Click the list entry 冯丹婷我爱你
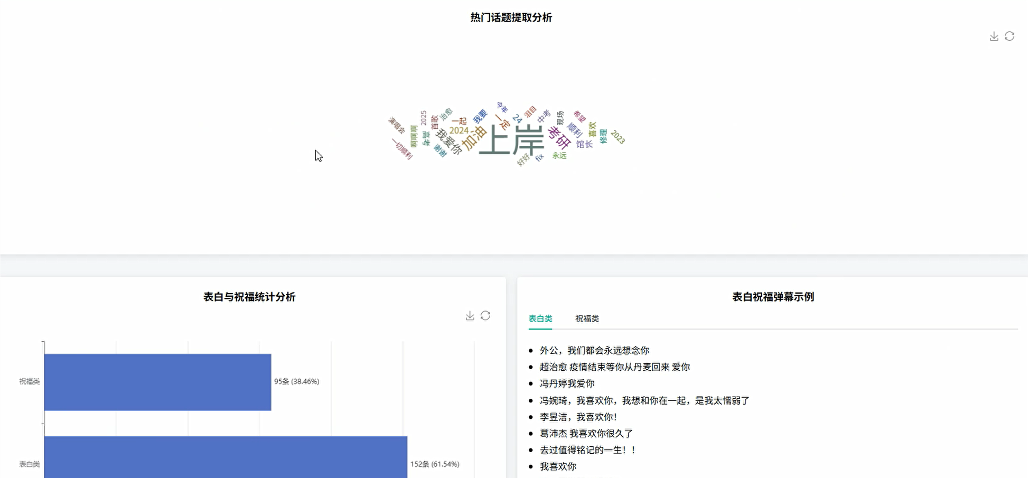This screenshot has width=1028, height=478. click(566, 383)
